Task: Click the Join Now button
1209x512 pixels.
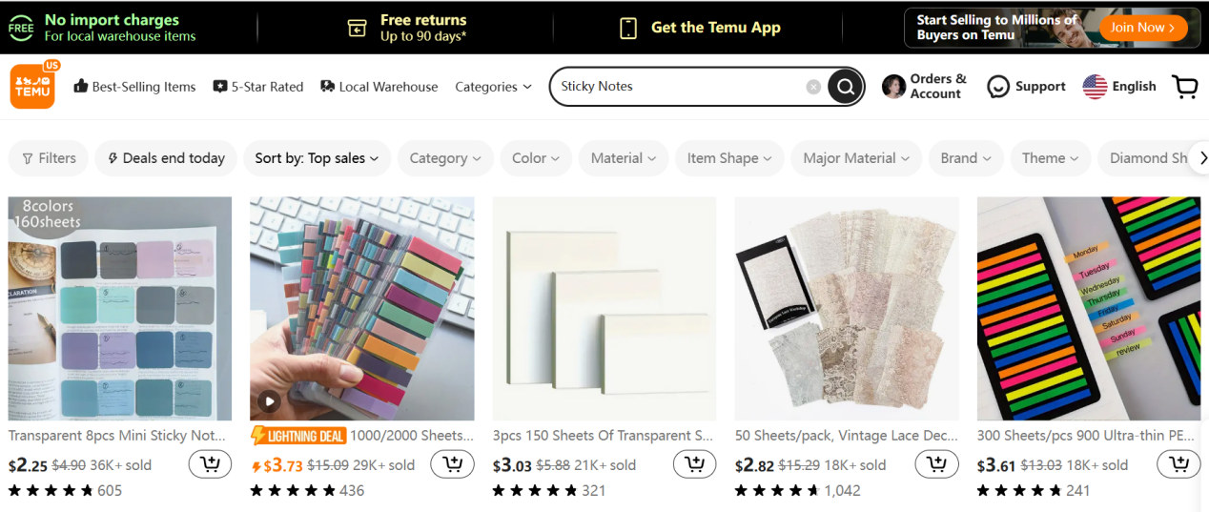Action: pos(1142,28)
